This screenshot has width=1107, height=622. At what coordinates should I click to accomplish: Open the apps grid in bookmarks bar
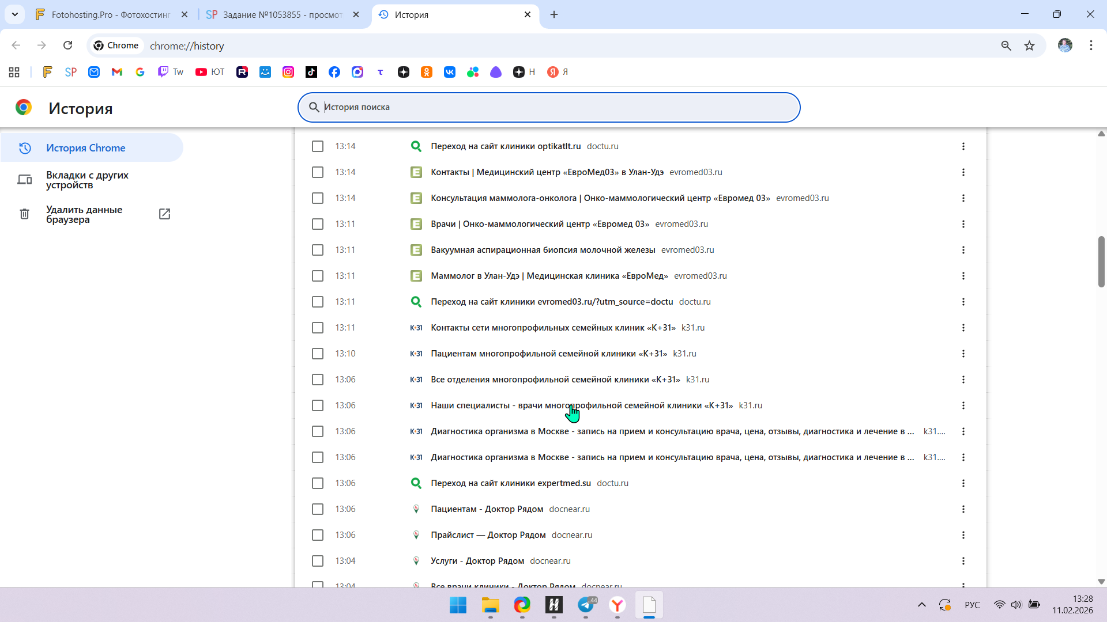pos(14,72)
